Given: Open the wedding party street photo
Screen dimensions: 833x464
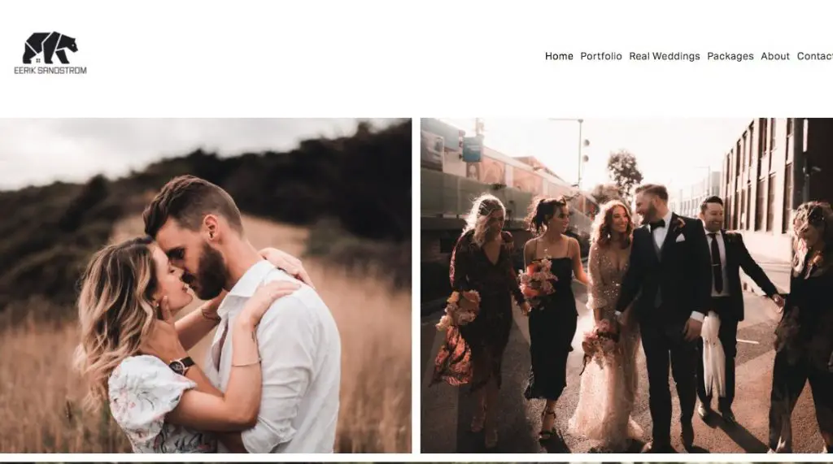Looking at the screenshot, I should (x=627, y=285).
